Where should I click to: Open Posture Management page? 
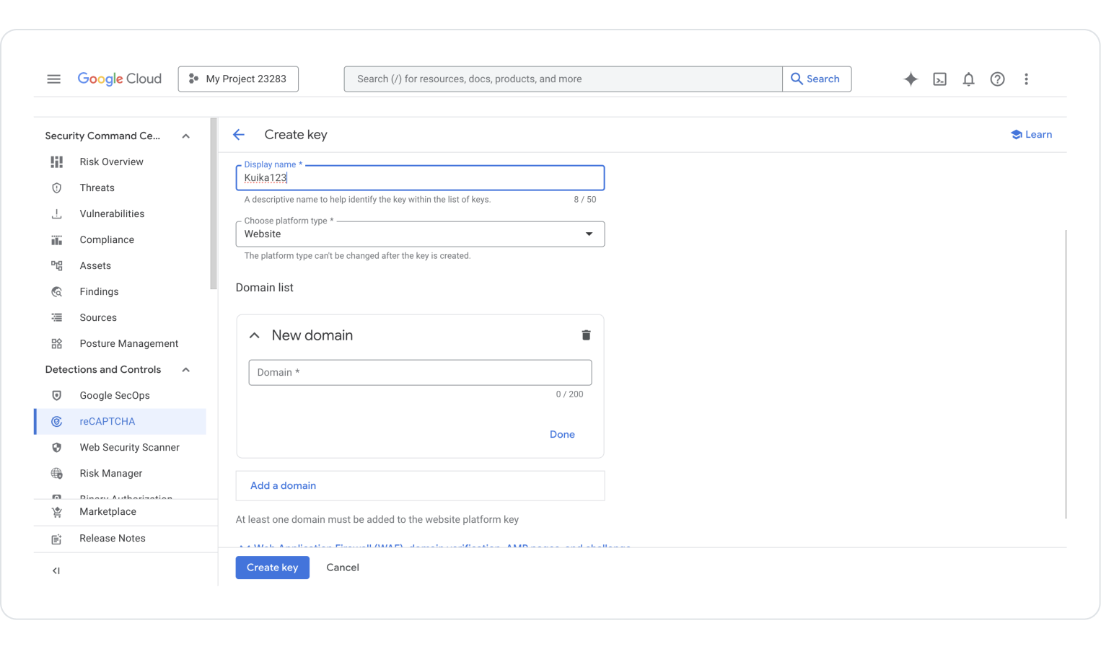(128, 344)
